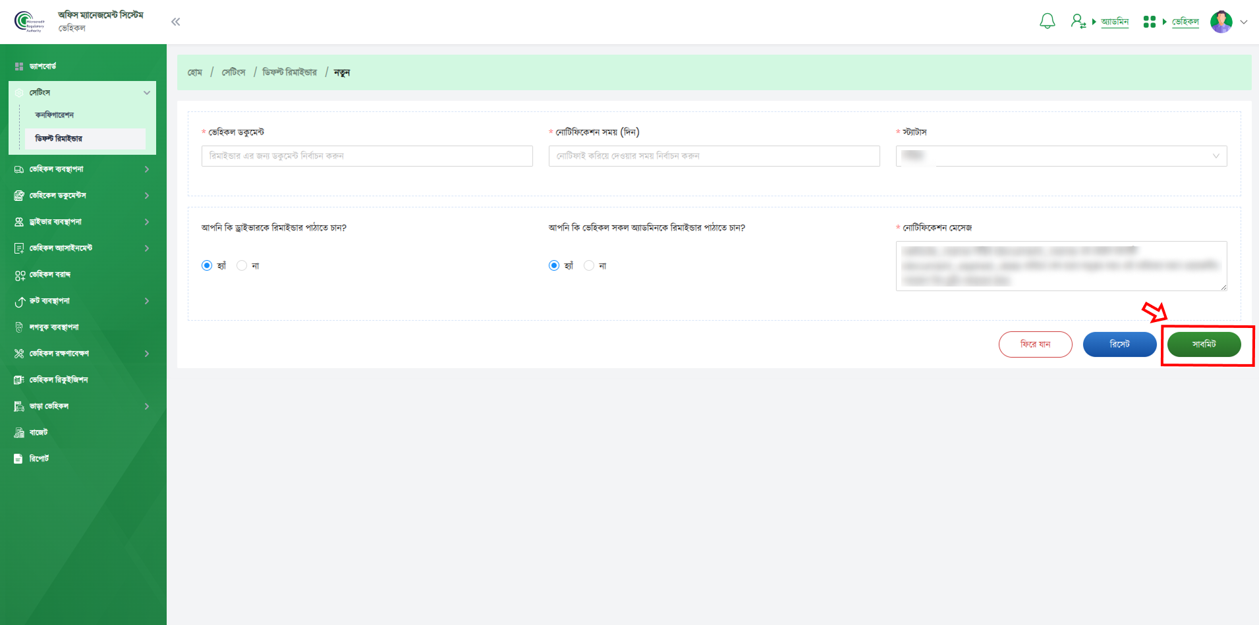Click the রিপোর্ট document icon in sidebar
Image resolution: width=1259 pixels, height=625 pixels.
[18, 459]
